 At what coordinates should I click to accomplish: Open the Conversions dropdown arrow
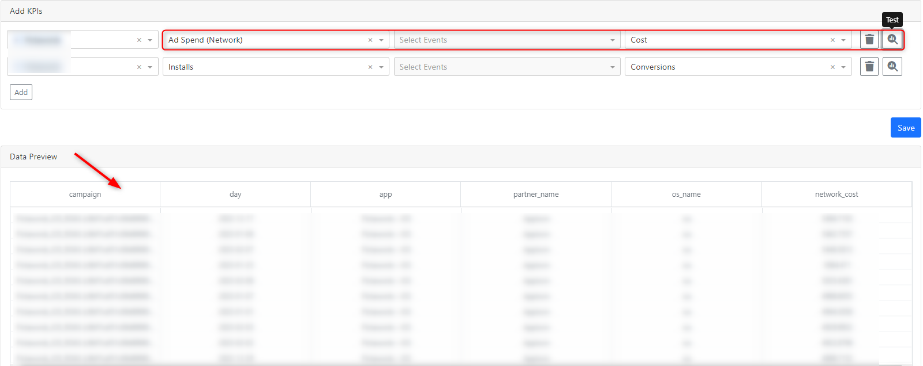pyautogui.click(x=843, y=67)
